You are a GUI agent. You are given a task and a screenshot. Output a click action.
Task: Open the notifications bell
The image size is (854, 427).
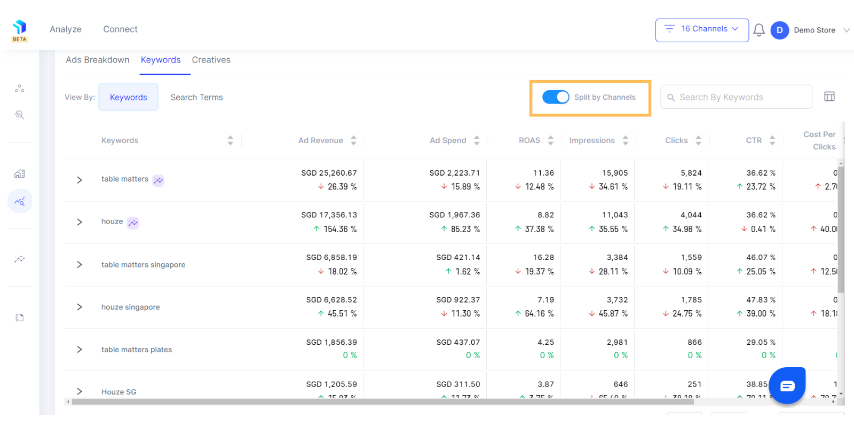click(x=758, y=30)
